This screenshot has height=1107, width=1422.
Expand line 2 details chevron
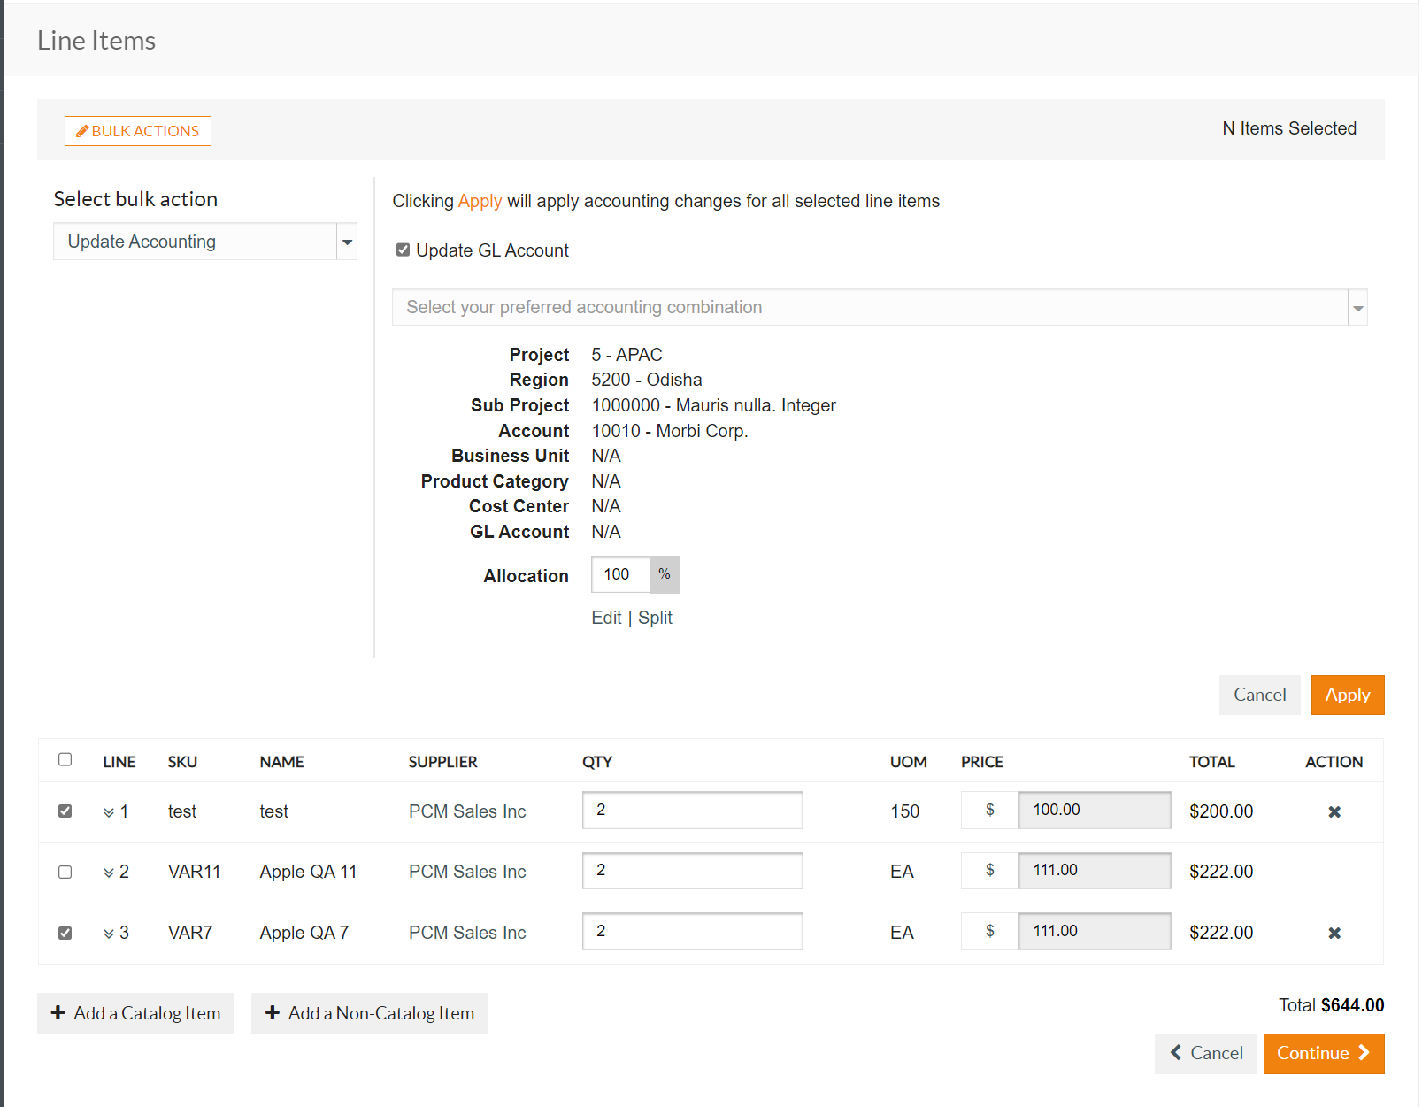109,873
